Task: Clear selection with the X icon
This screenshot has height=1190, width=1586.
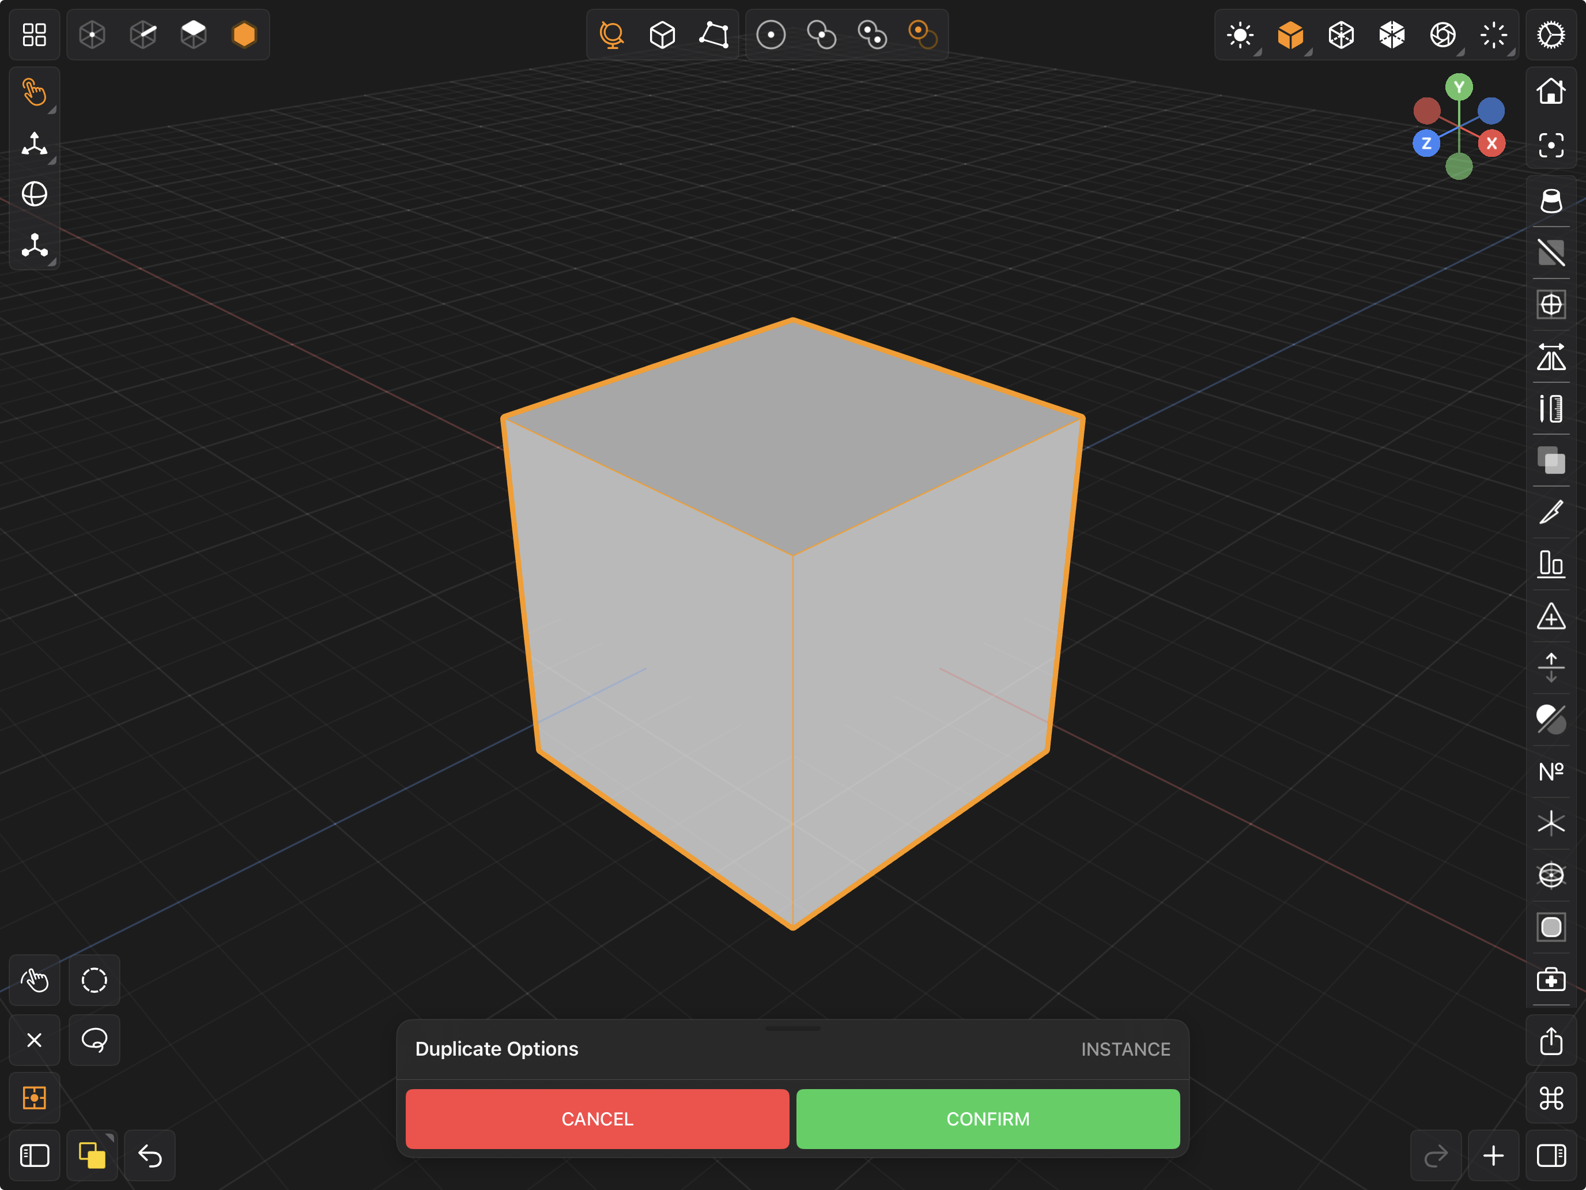Action: [x=35, y=1040]
